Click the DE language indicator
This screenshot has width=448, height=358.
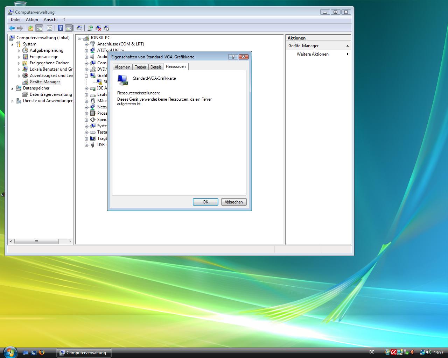click(372, 352)
